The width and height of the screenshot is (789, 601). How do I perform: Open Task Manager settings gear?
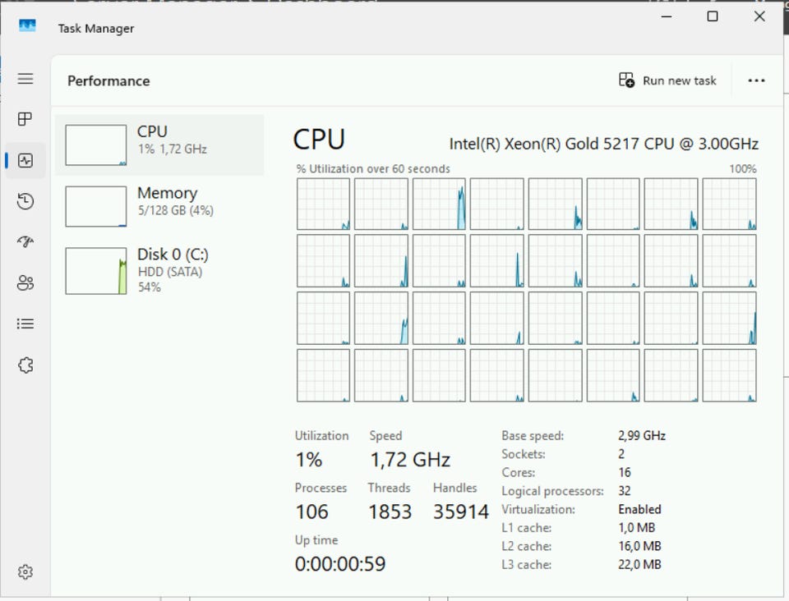[x=25, y=572]
